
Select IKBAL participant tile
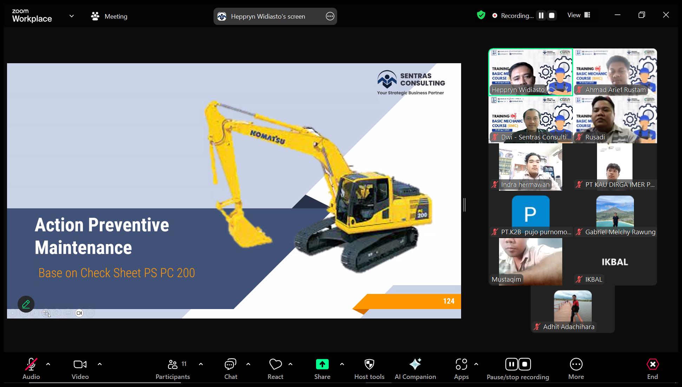(615, 262)
